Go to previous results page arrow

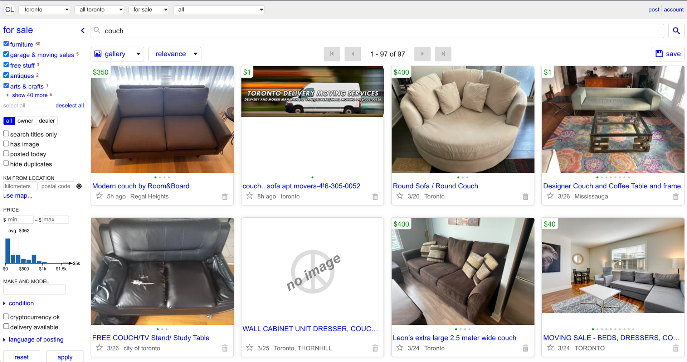click(352, 54)
